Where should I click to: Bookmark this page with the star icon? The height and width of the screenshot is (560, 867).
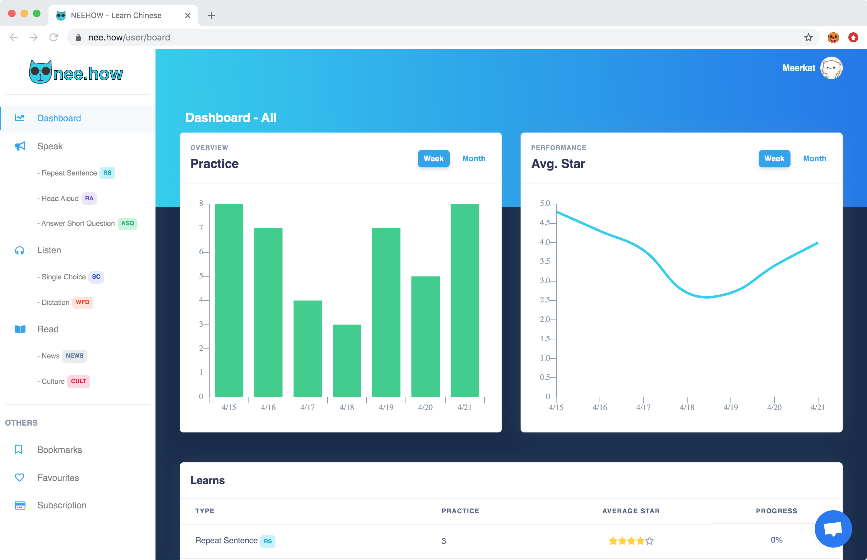[808, 37]
